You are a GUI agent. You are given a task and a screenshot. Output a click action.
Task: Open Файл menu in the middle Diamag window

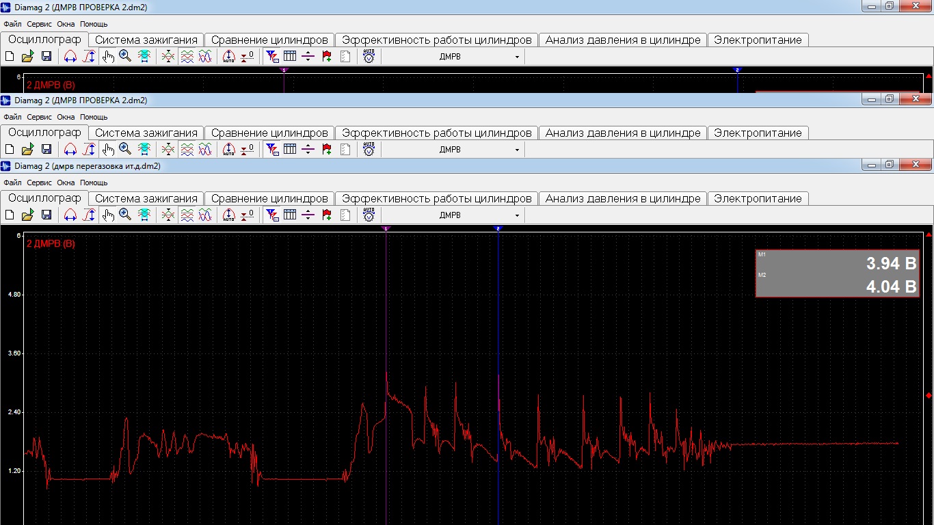coord(12,117)
